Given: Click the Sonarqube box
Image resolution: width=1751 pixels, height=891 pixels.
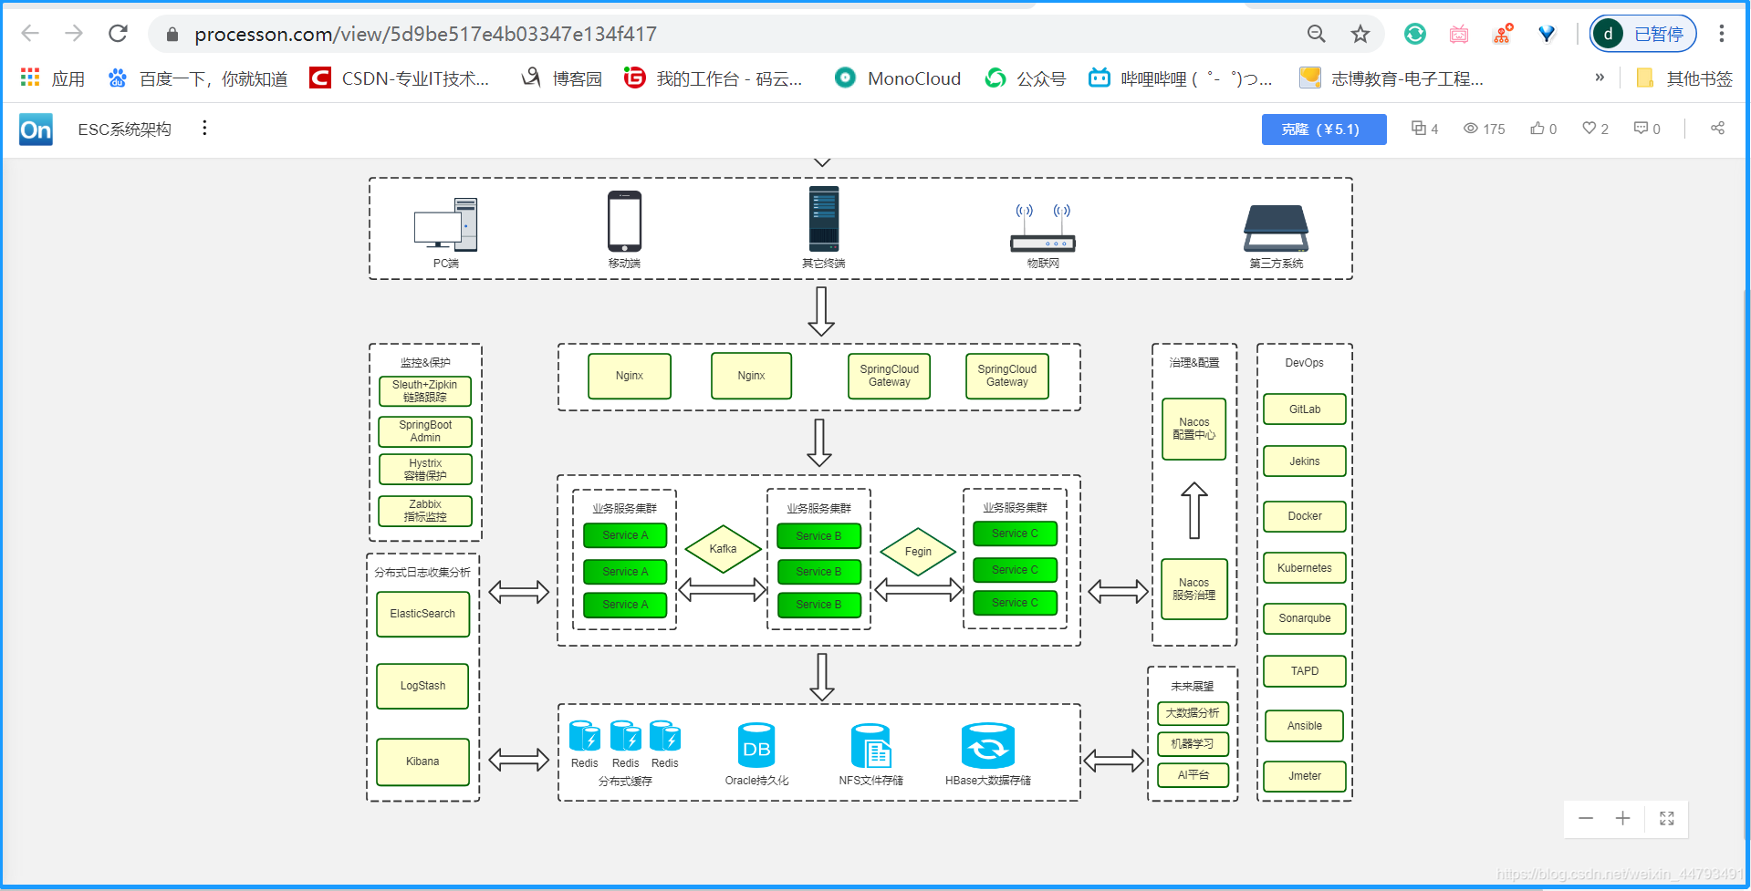Looking at the screenshot, I should (1305, 618).
